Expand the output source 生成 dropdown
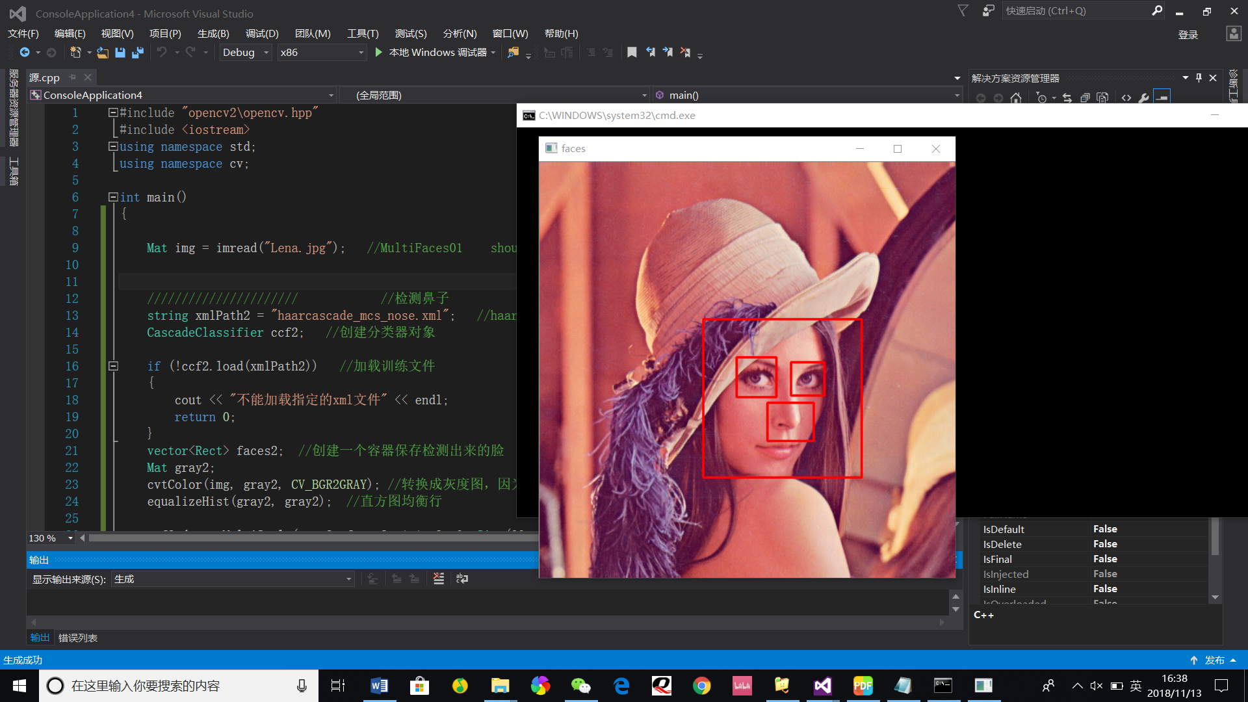 (x=348, y=579)
